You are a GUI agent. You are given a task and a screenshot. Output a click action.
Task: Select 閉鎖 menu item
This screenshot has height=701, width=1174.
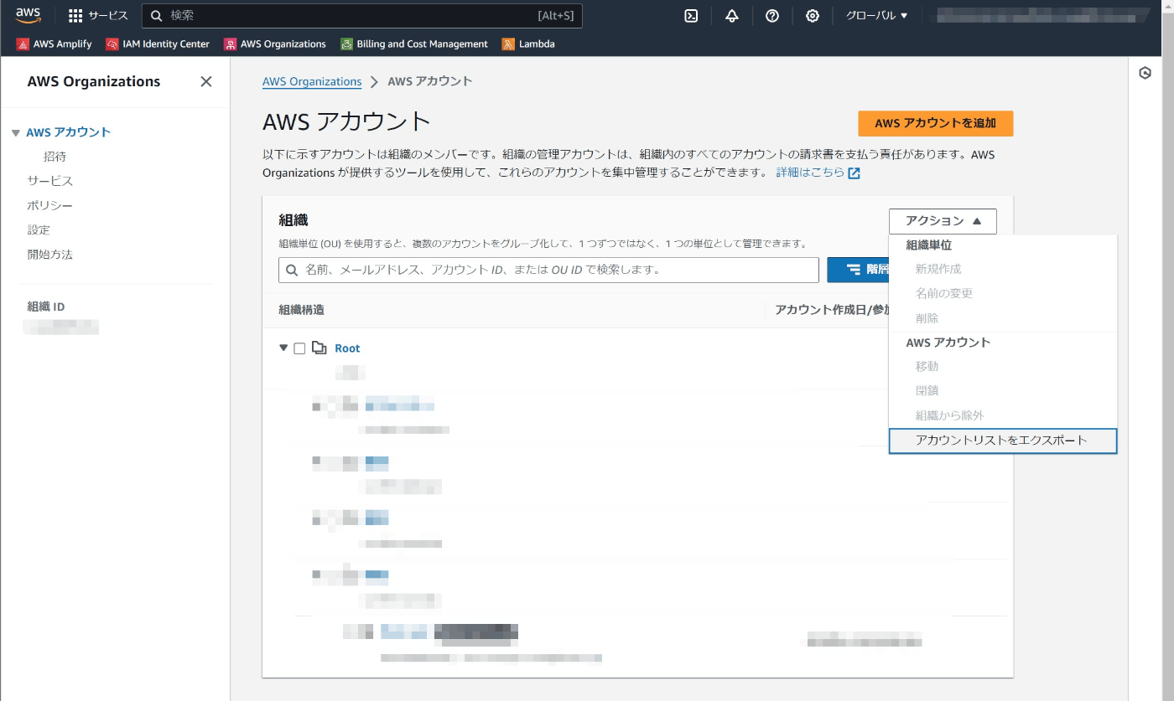coord(927,390)
